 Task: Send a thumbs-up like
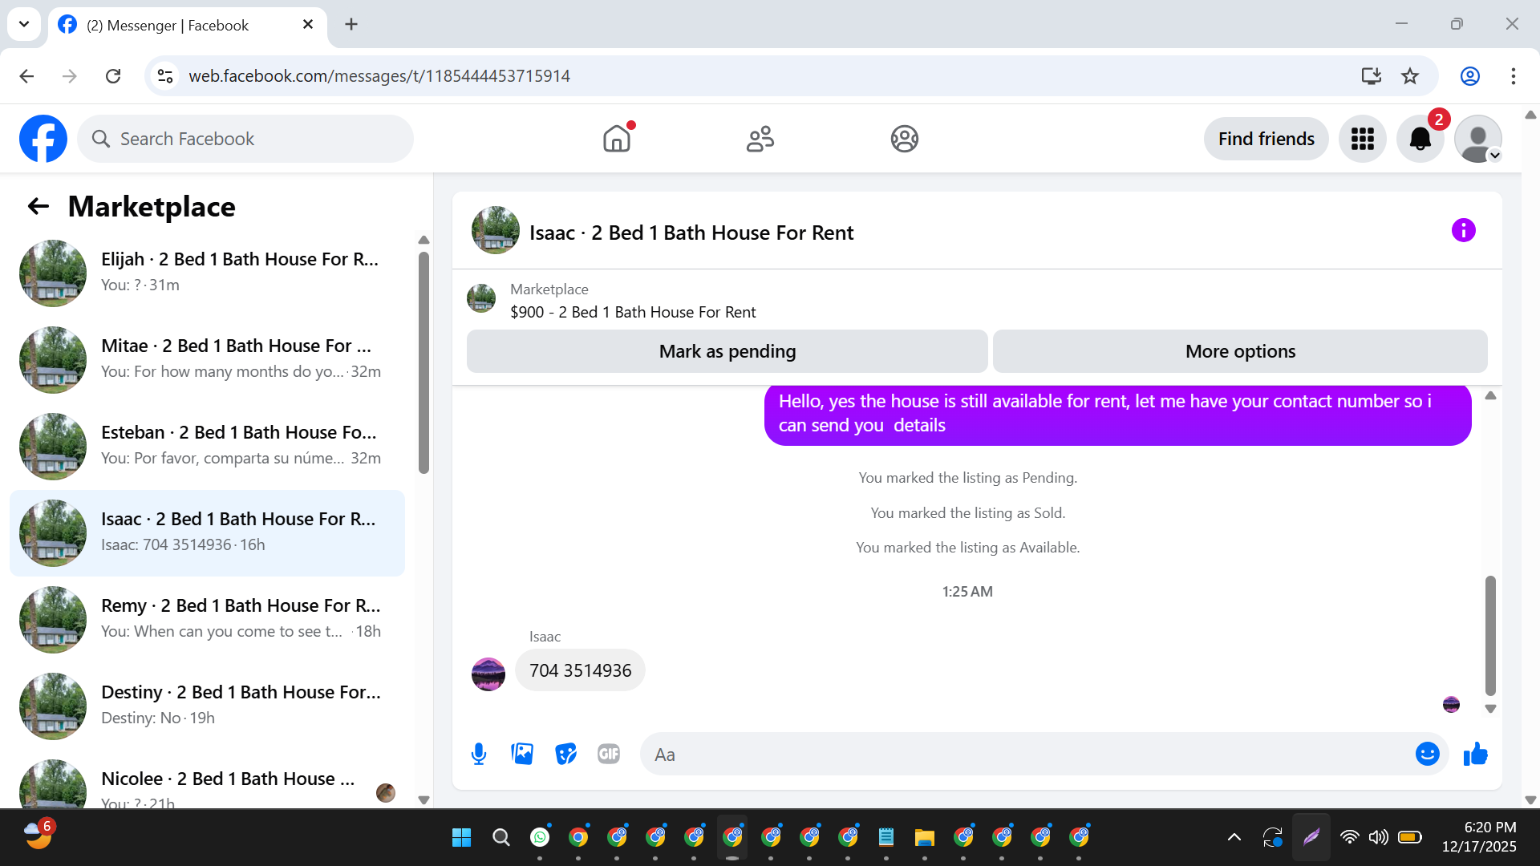click(x=1475, y=755)
